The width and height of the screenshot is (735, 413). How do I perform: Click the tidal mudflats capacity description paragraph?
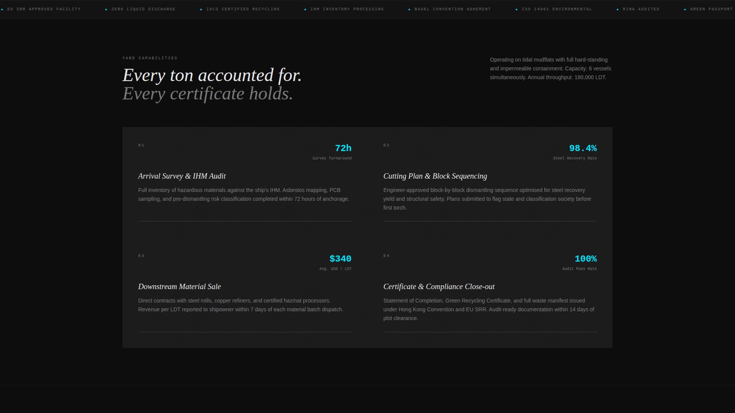coord(550,68)
